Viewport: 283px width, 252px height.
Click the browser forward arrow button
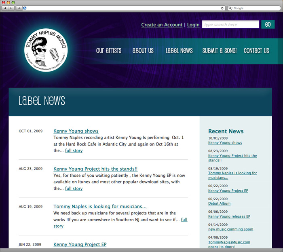11,8
